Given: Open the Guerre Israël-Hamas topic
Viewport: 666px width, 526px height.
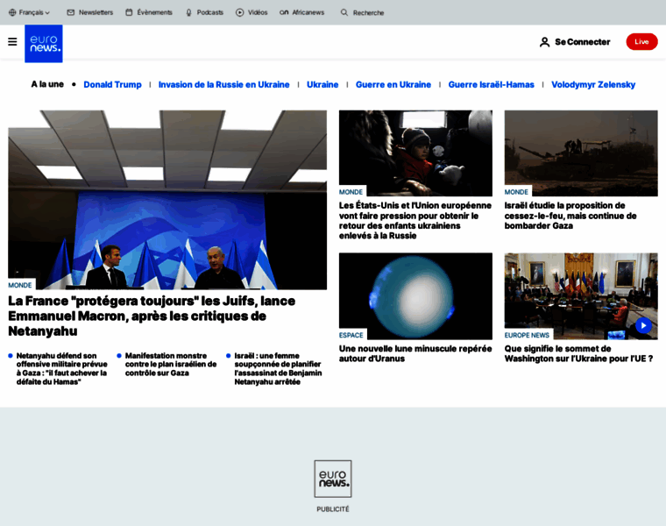Looking at the screenshot, I should pos(491,84).
